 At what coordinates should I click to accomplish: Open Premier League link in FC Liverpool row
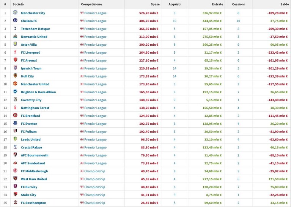(95, 53)
